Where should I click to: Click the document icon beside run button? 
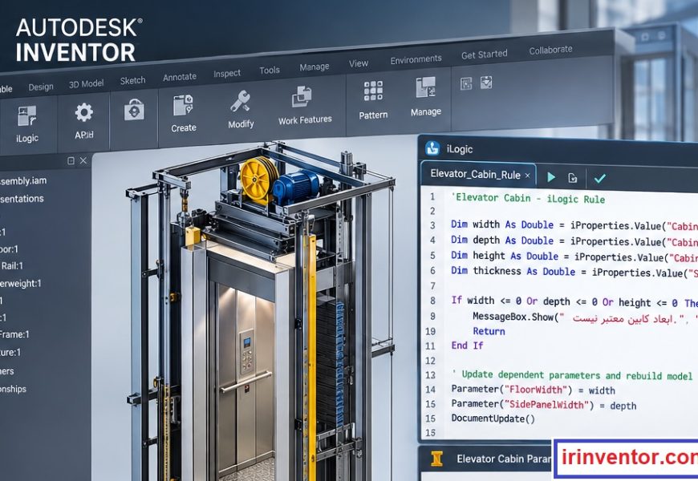click(573, 178)
